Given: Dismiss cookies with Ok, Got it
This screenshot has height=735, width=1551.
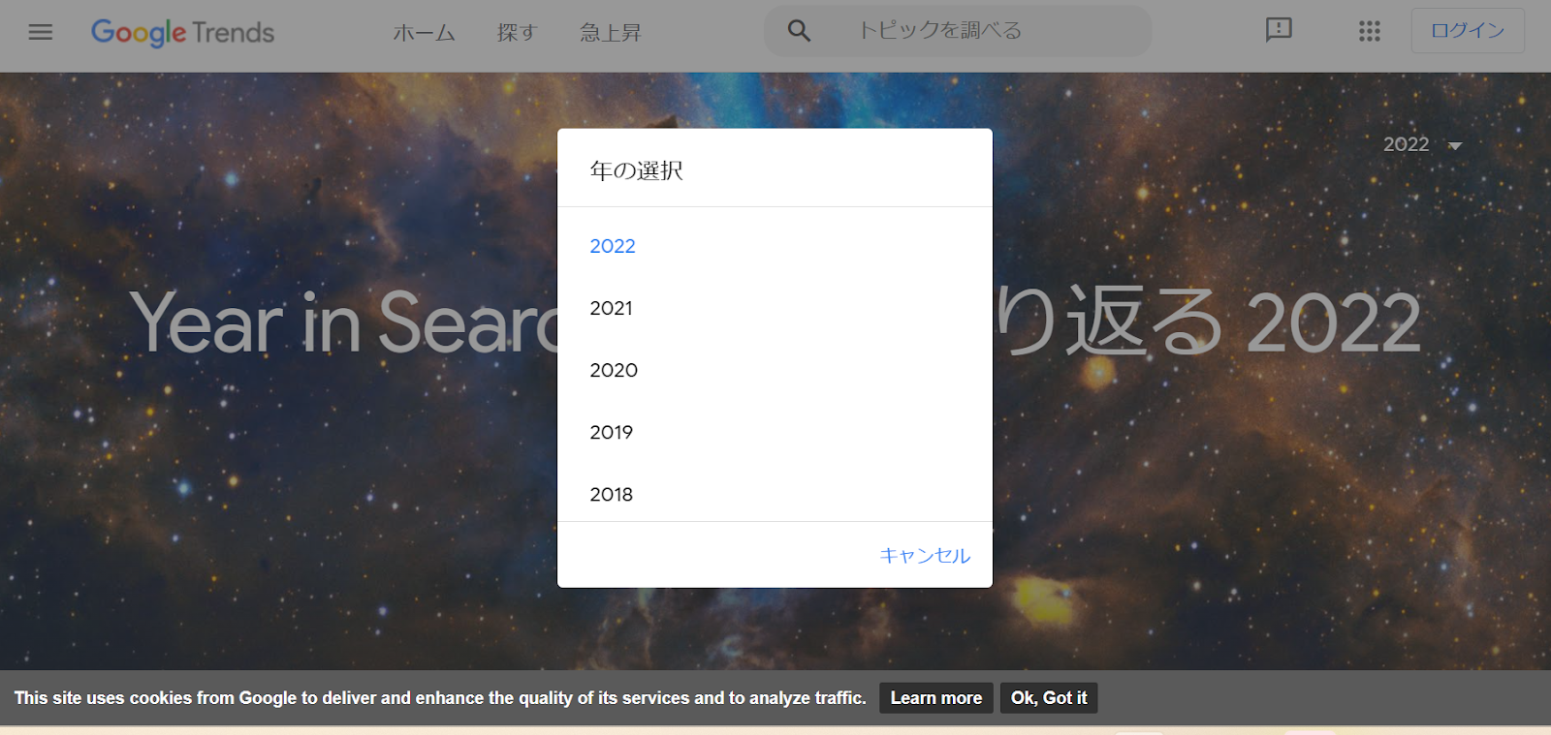Looking at the screenshot, I should click(x=1049, y=698).
